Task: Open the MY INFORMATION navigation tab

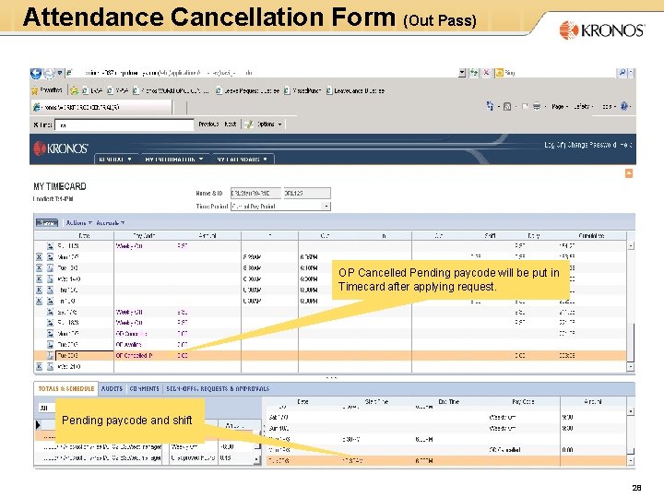Action: pyautogui.click(x=174, y=160)
